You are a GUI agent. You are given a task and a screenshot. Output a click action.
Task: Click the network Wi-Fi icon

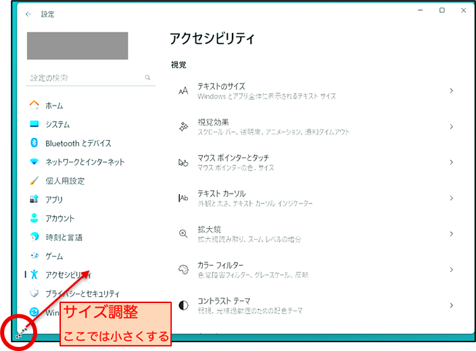pos(34,162)
